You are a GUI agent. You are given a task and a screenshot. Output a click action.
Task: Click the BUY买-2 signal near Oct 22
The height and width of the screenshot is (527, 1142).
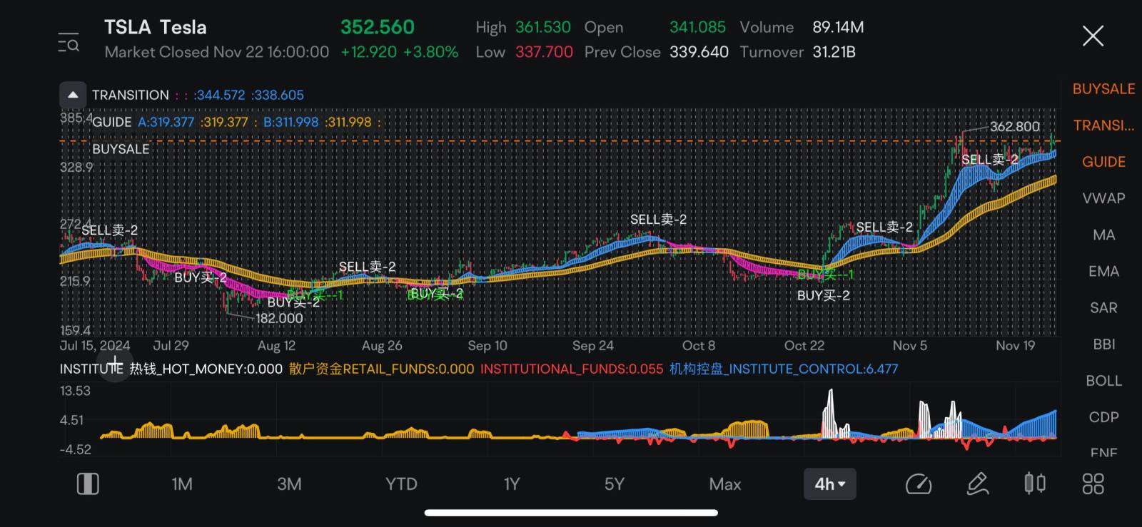coord(823,295)
